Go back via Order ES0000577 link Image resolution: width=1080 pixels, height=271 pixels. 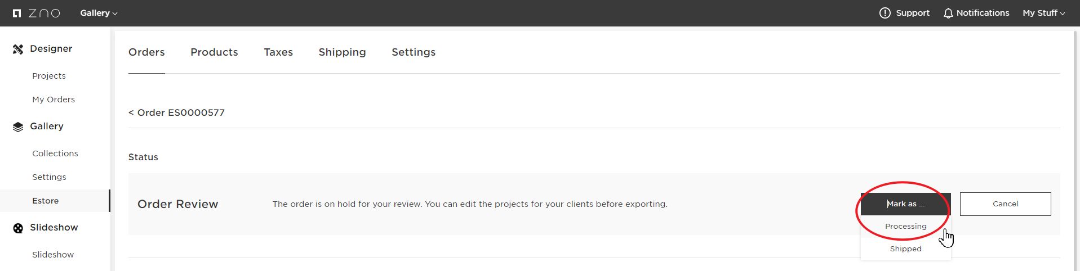176,112
